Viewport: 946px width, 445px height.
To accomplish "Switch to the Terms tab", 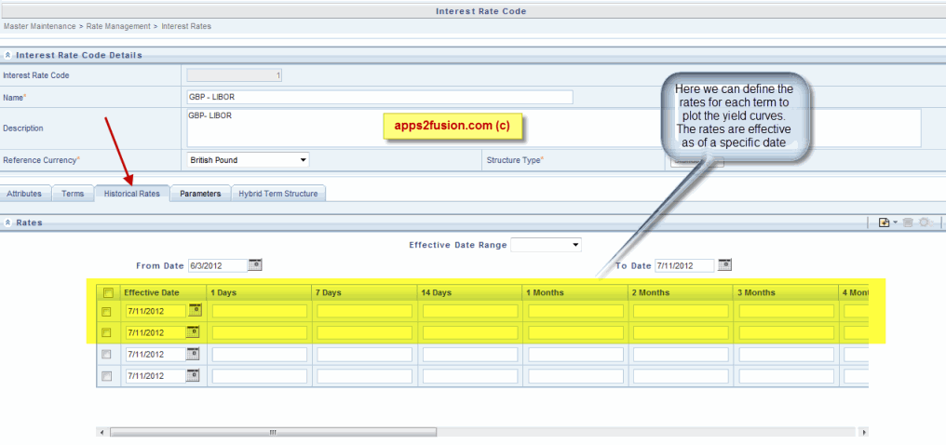I will (73, 194).
